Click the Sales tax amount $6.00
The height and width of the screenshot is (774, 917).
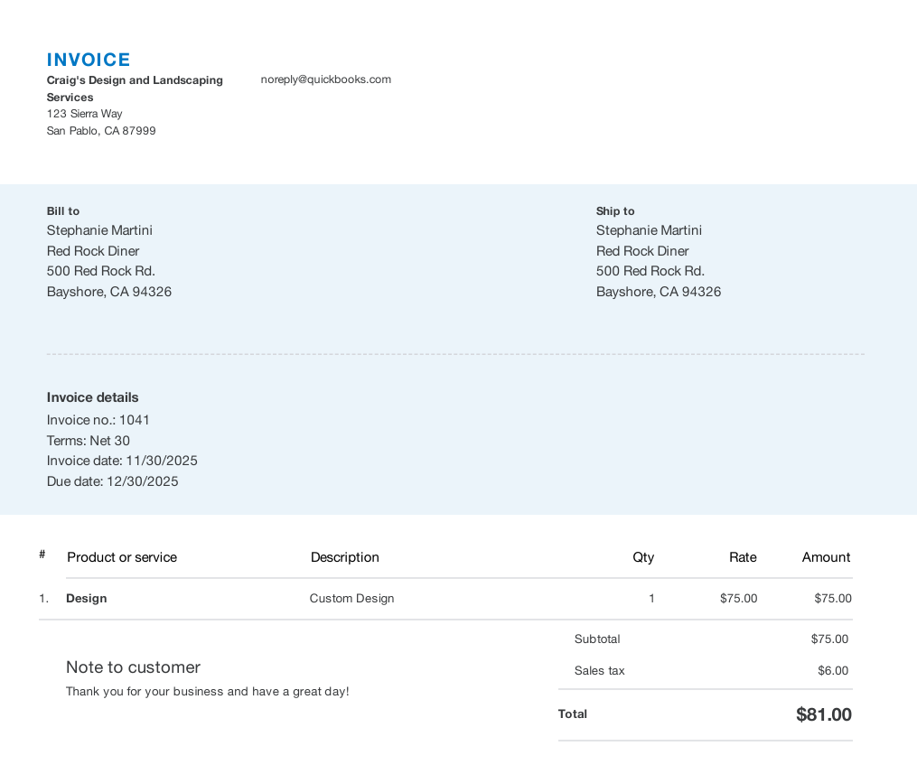833,671
